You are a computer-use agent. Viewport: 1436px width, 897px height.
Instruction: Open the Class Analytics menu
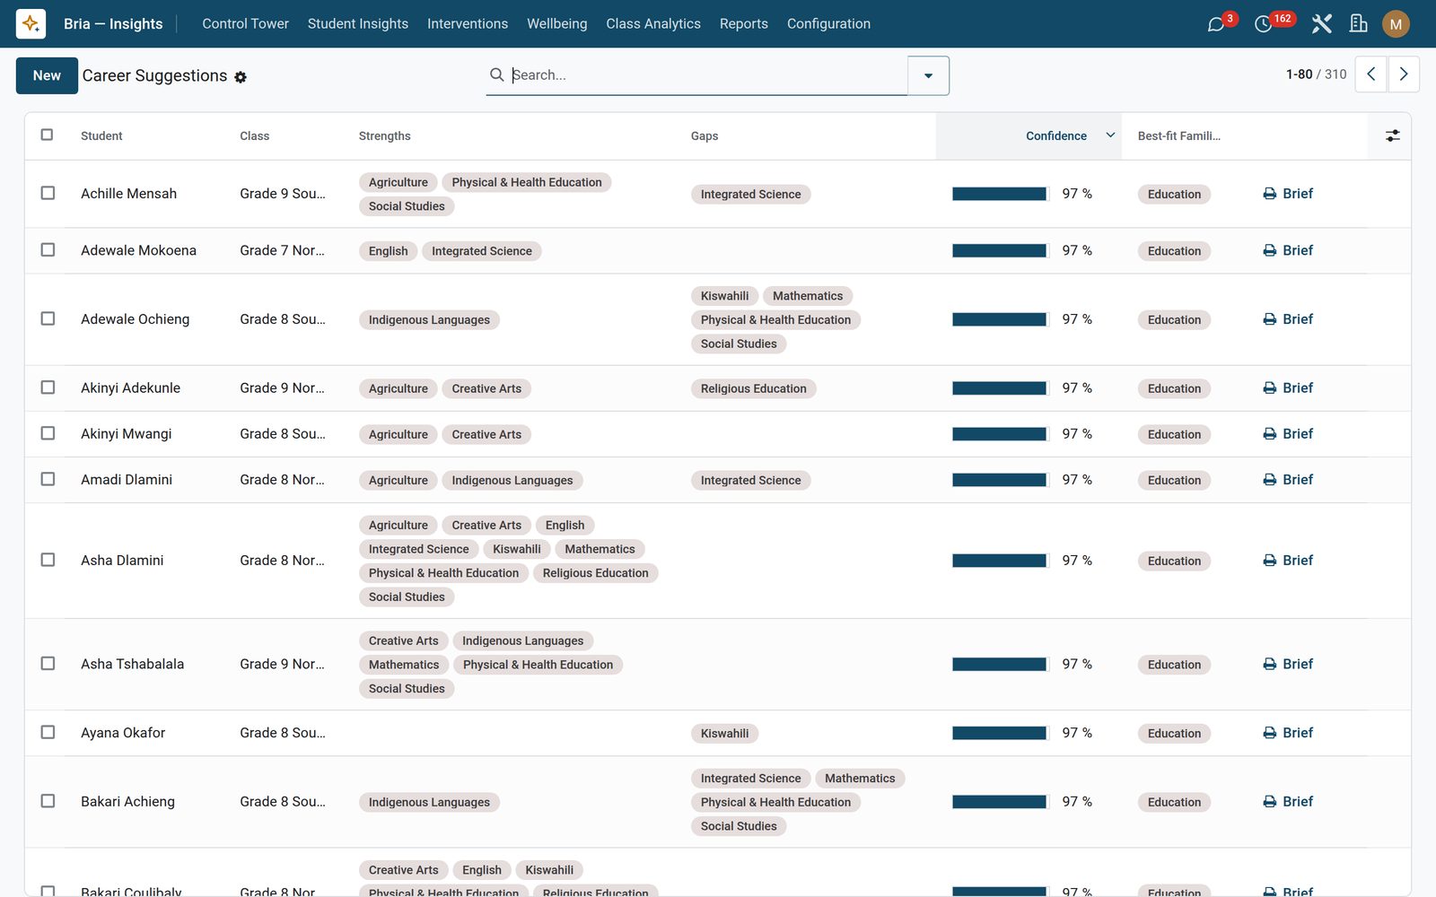point(652,23)
